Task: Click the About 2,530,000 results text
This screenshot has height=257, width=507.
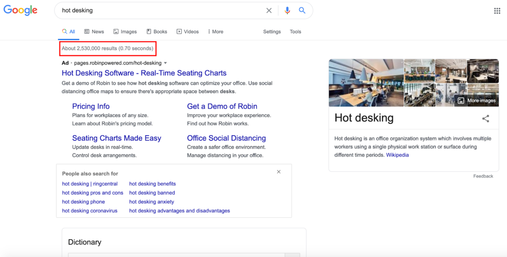Action: click(x=107, y=49)
